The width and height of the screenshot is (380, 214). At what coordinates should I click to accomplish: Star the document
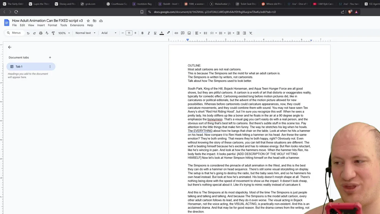point(88,21)
